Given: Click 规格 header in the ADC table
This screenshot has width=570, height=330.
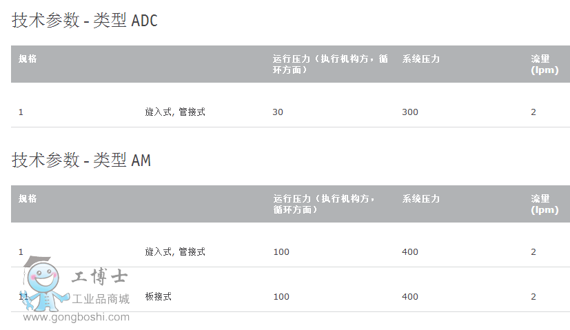Looking at the screenshot, I should click(28, 59).
